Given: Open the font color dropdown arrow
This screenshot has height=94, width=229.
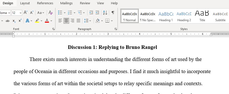Looking at the screenshot, I should (x=51, y=21).
